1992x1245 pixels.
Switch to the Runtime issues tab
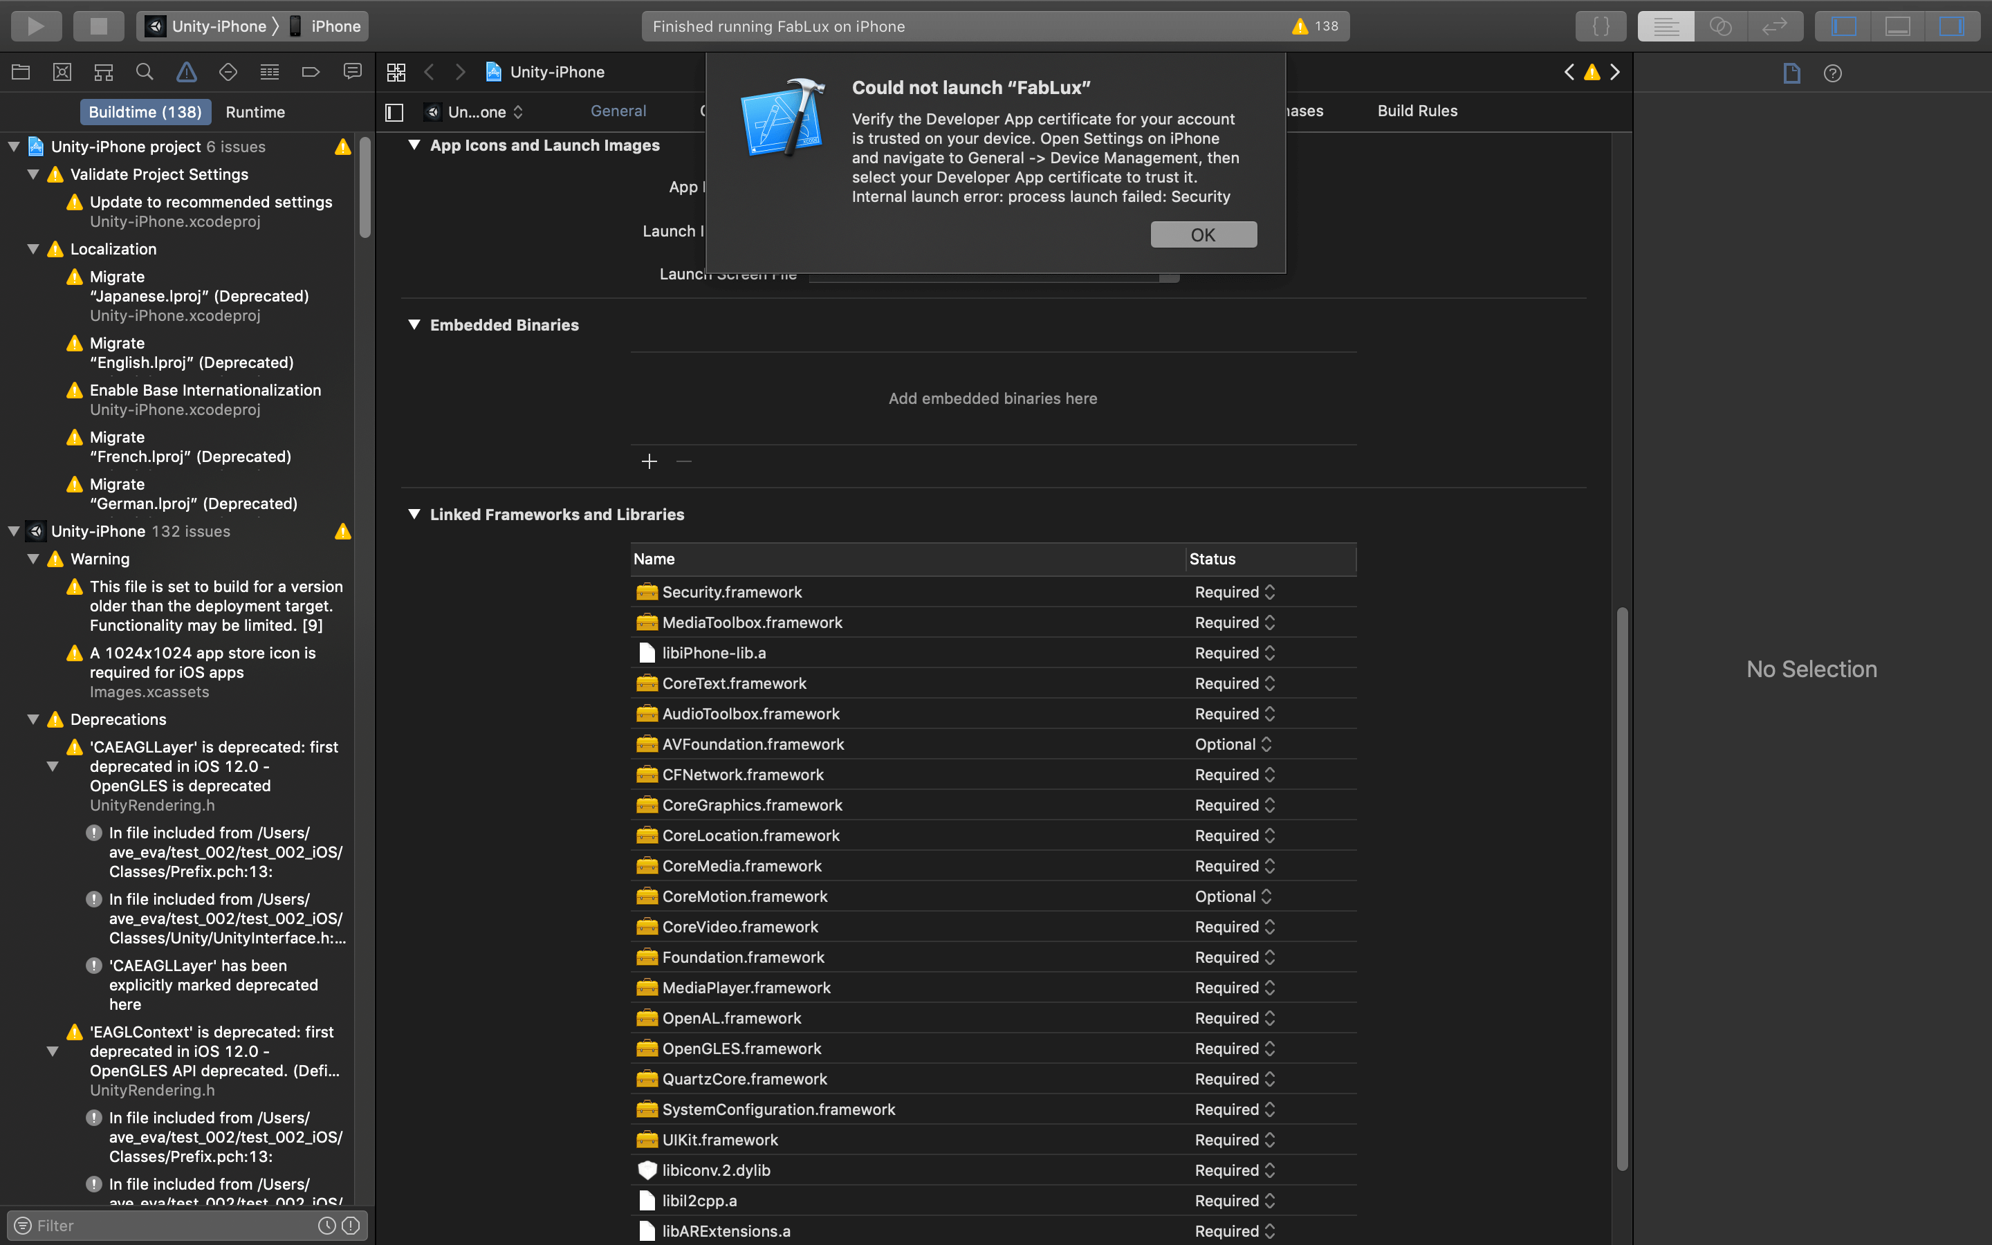255,112
